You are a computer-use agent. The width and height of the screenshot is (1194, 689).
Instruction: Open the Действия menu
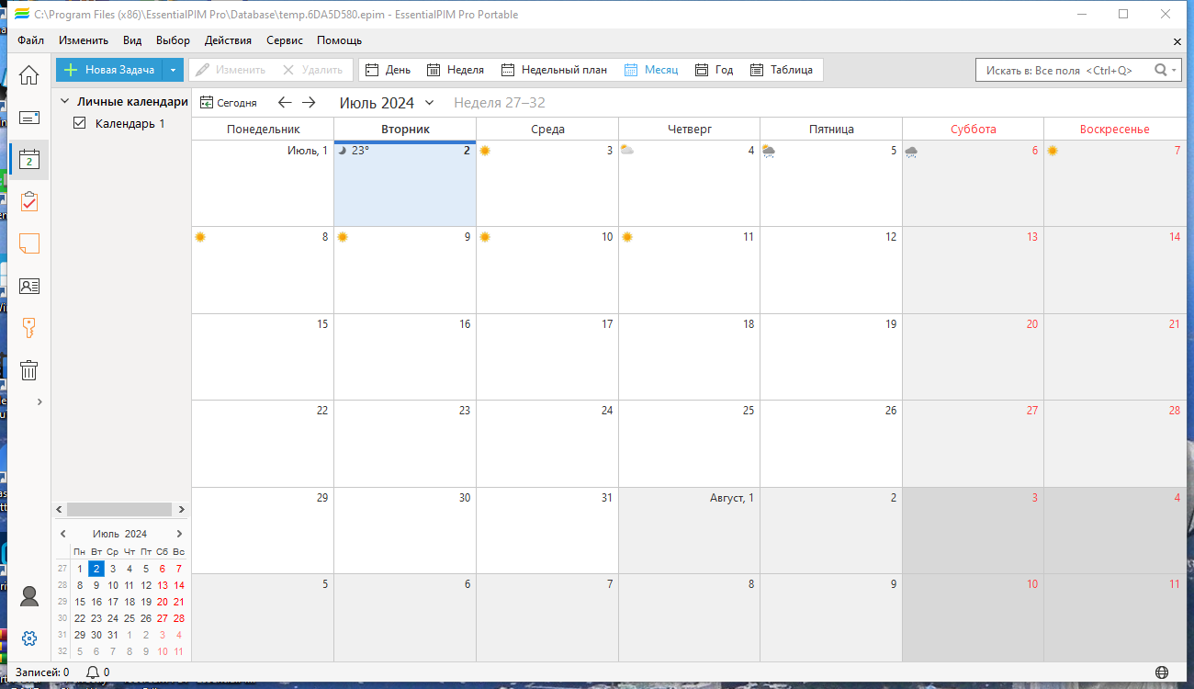click(228, 40)
